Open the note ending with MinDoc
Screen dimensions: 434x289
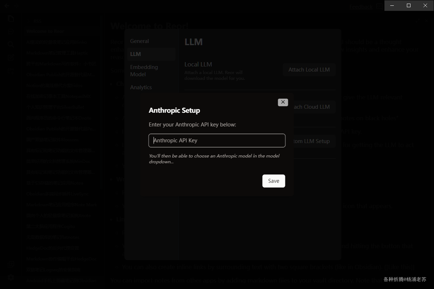click(58, 161)
